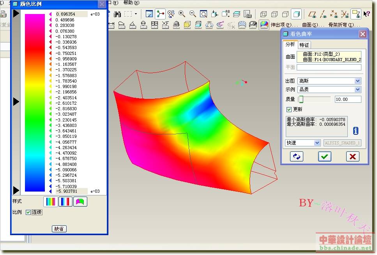This screenshot has width=377, height=255.
Task: Click the 质量 quality slider handle
Action: 301,99
